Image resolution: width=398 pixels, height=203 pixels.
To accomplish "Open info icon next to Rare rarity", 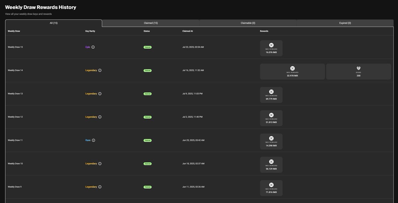I will pos(94,140).
